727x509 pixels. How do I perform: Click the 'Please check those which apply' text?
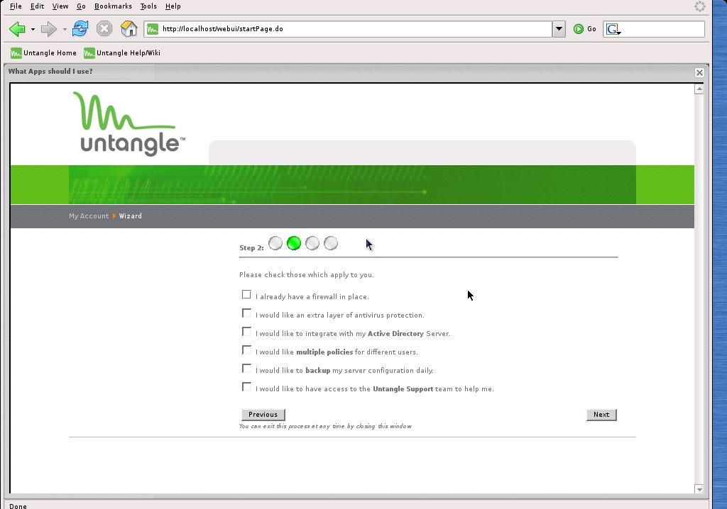pyautogui.click(x=307, y=274)
